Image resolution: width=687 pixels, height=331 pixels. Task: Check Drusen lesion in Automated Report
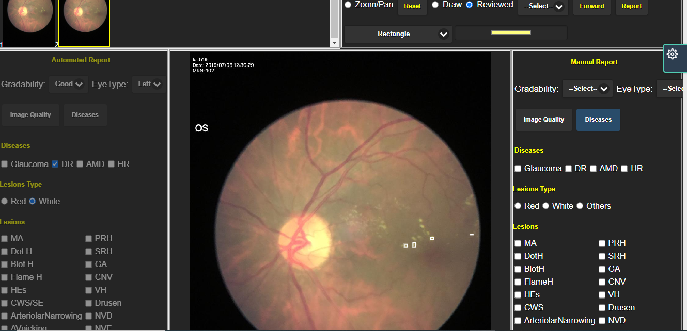coord(89,303)
